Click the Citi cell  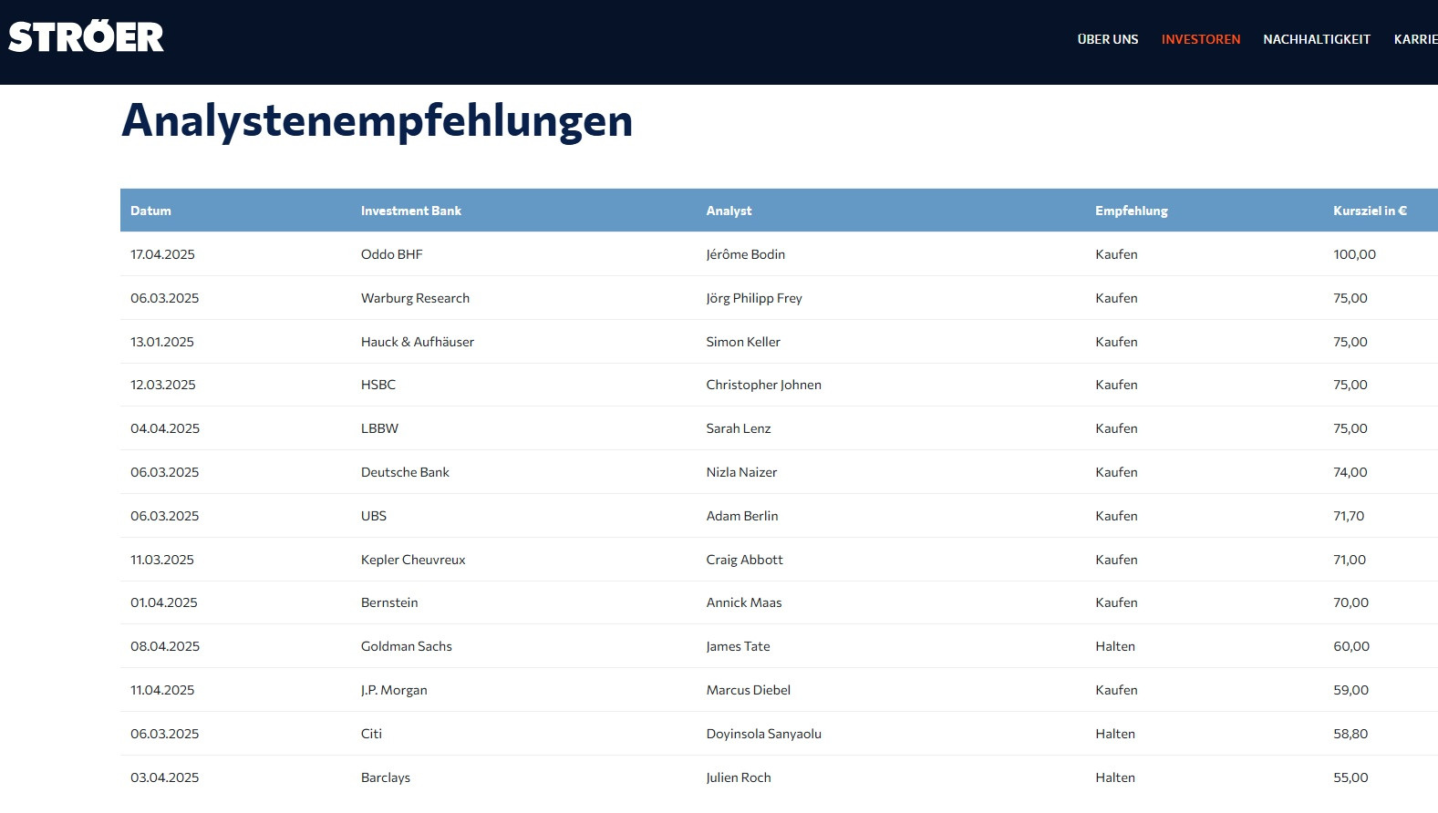click(x=371, y=734)
